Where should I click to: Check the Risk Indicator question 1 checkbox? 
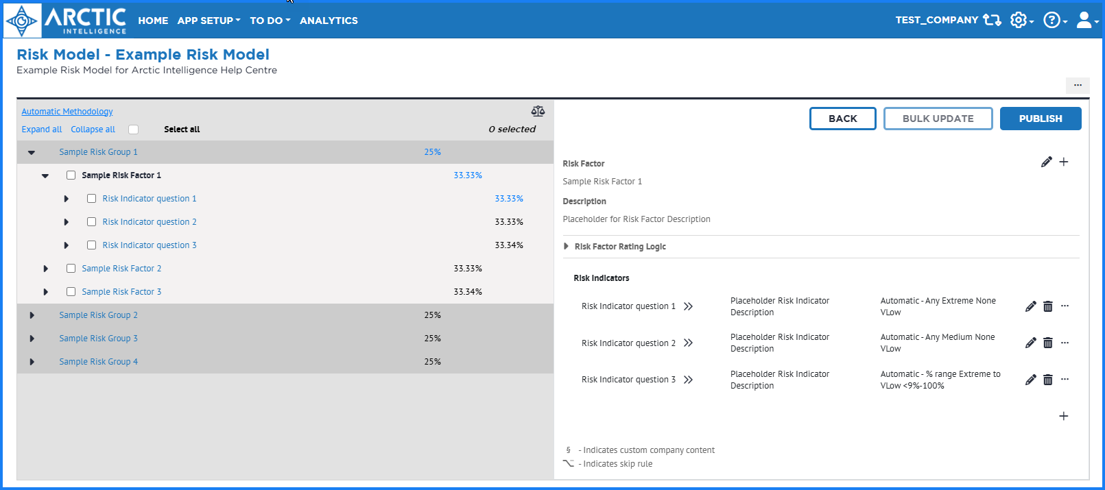pyautogui.click(x=91, y=199)
